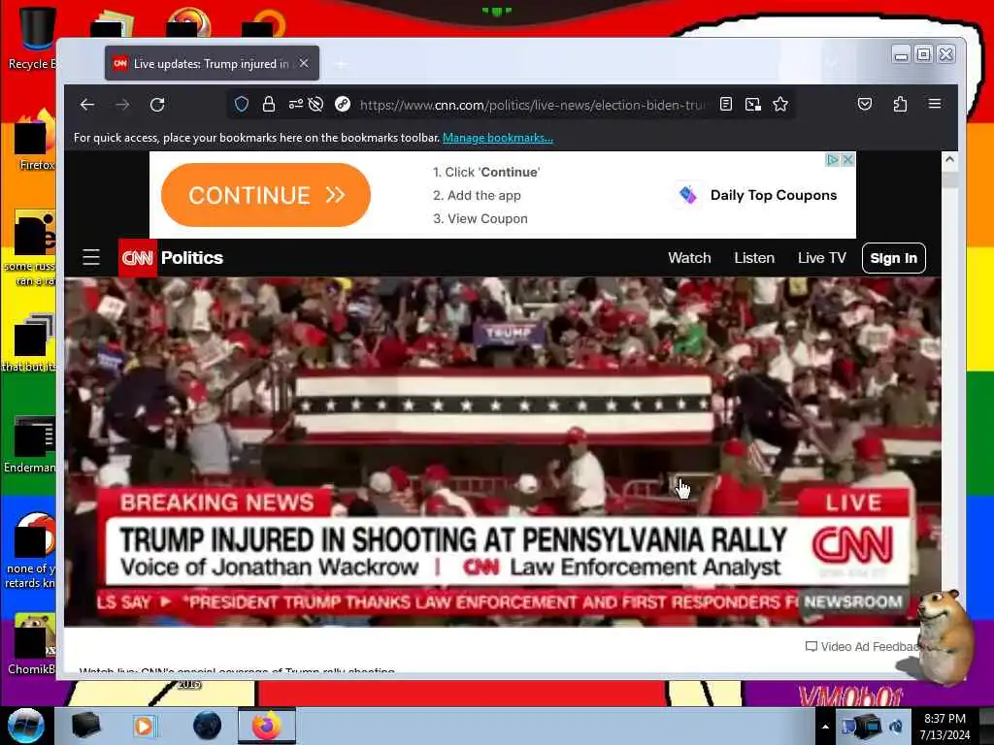
Task: Click the first black taskbar icon
Action: point(85,726)
